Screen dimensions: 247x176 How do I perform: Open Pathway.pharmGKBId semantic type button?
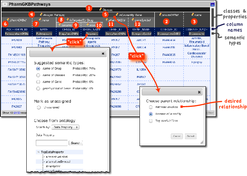tap(17, 34)
